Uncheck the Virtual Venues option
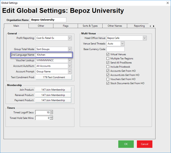 [108, 54]
